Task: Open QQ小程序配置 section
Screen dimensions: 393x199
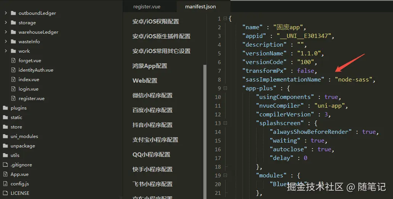Action: pos(152,155)
